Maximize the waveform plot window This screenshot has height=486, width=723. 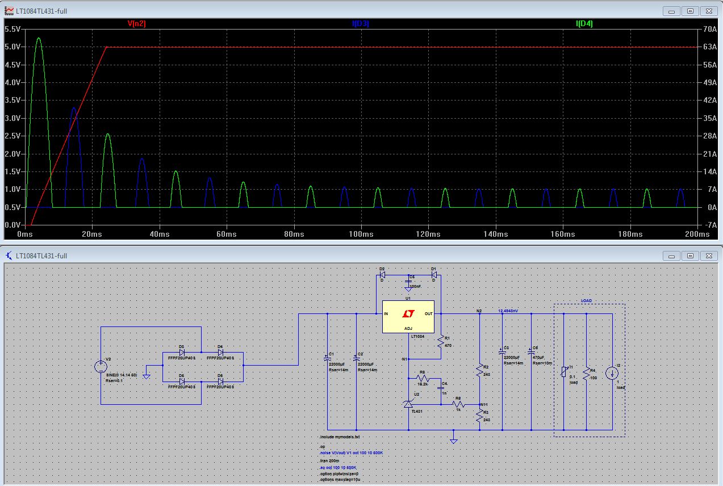(690, 10)
